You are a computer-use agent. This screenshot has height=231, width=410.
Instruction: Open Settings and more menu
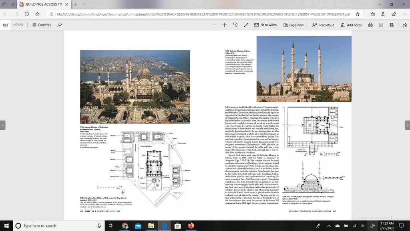coord(404,14)
